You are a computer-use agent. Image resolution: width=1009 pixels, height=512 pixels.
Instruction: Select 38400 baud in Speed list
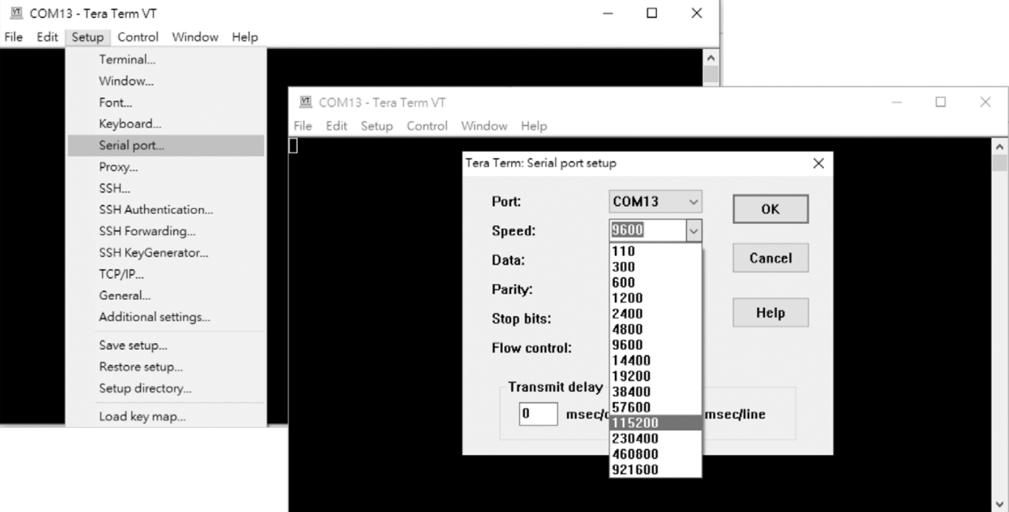point(655,392)
